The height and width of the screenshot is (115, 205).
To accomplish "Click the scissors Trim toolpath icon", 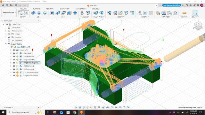I will pos(109,13).
